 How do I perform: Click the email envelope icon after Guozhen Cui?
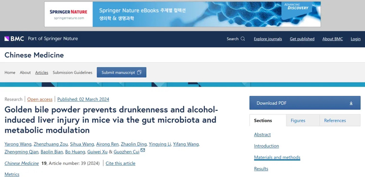click(x=143, y=150)
